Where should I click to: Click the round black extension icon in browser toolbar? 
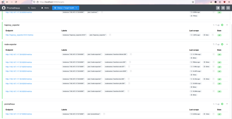(216, 2)
